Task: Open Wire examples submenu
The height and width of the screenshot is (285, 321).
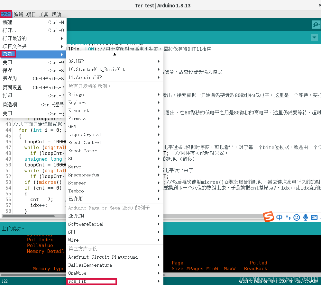Action: tap(115, 240)
